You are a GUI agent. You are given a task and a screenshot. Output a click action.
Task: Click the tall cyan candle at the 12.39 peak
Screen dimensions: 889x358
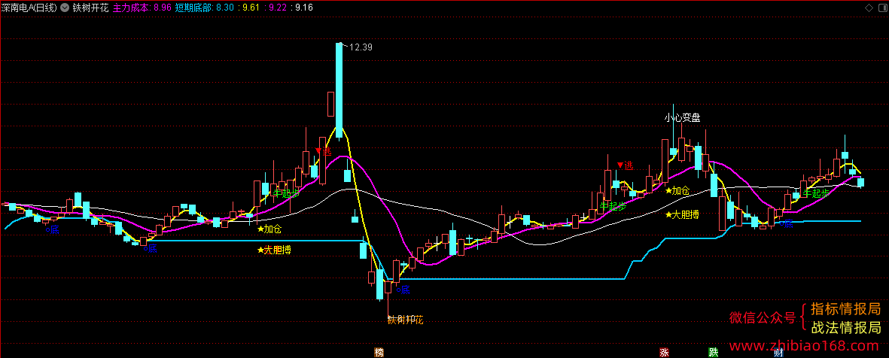pyautogui.click(x=339, y=91)
